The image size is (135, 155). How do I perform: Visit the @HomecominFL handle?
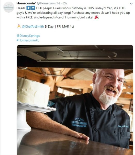pyautogui.click(x=49, y=3)
